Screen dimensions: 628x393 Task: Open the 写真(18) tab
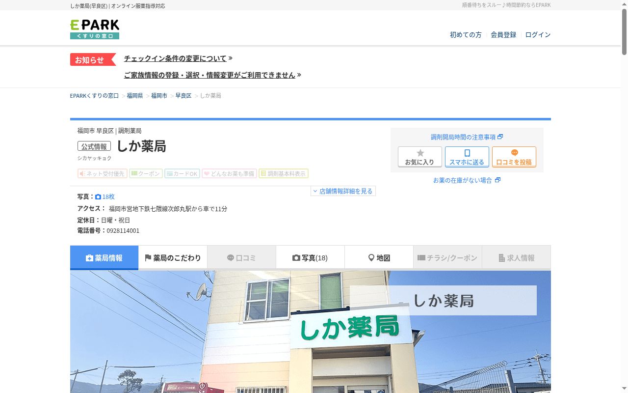[x=310, y=257]
